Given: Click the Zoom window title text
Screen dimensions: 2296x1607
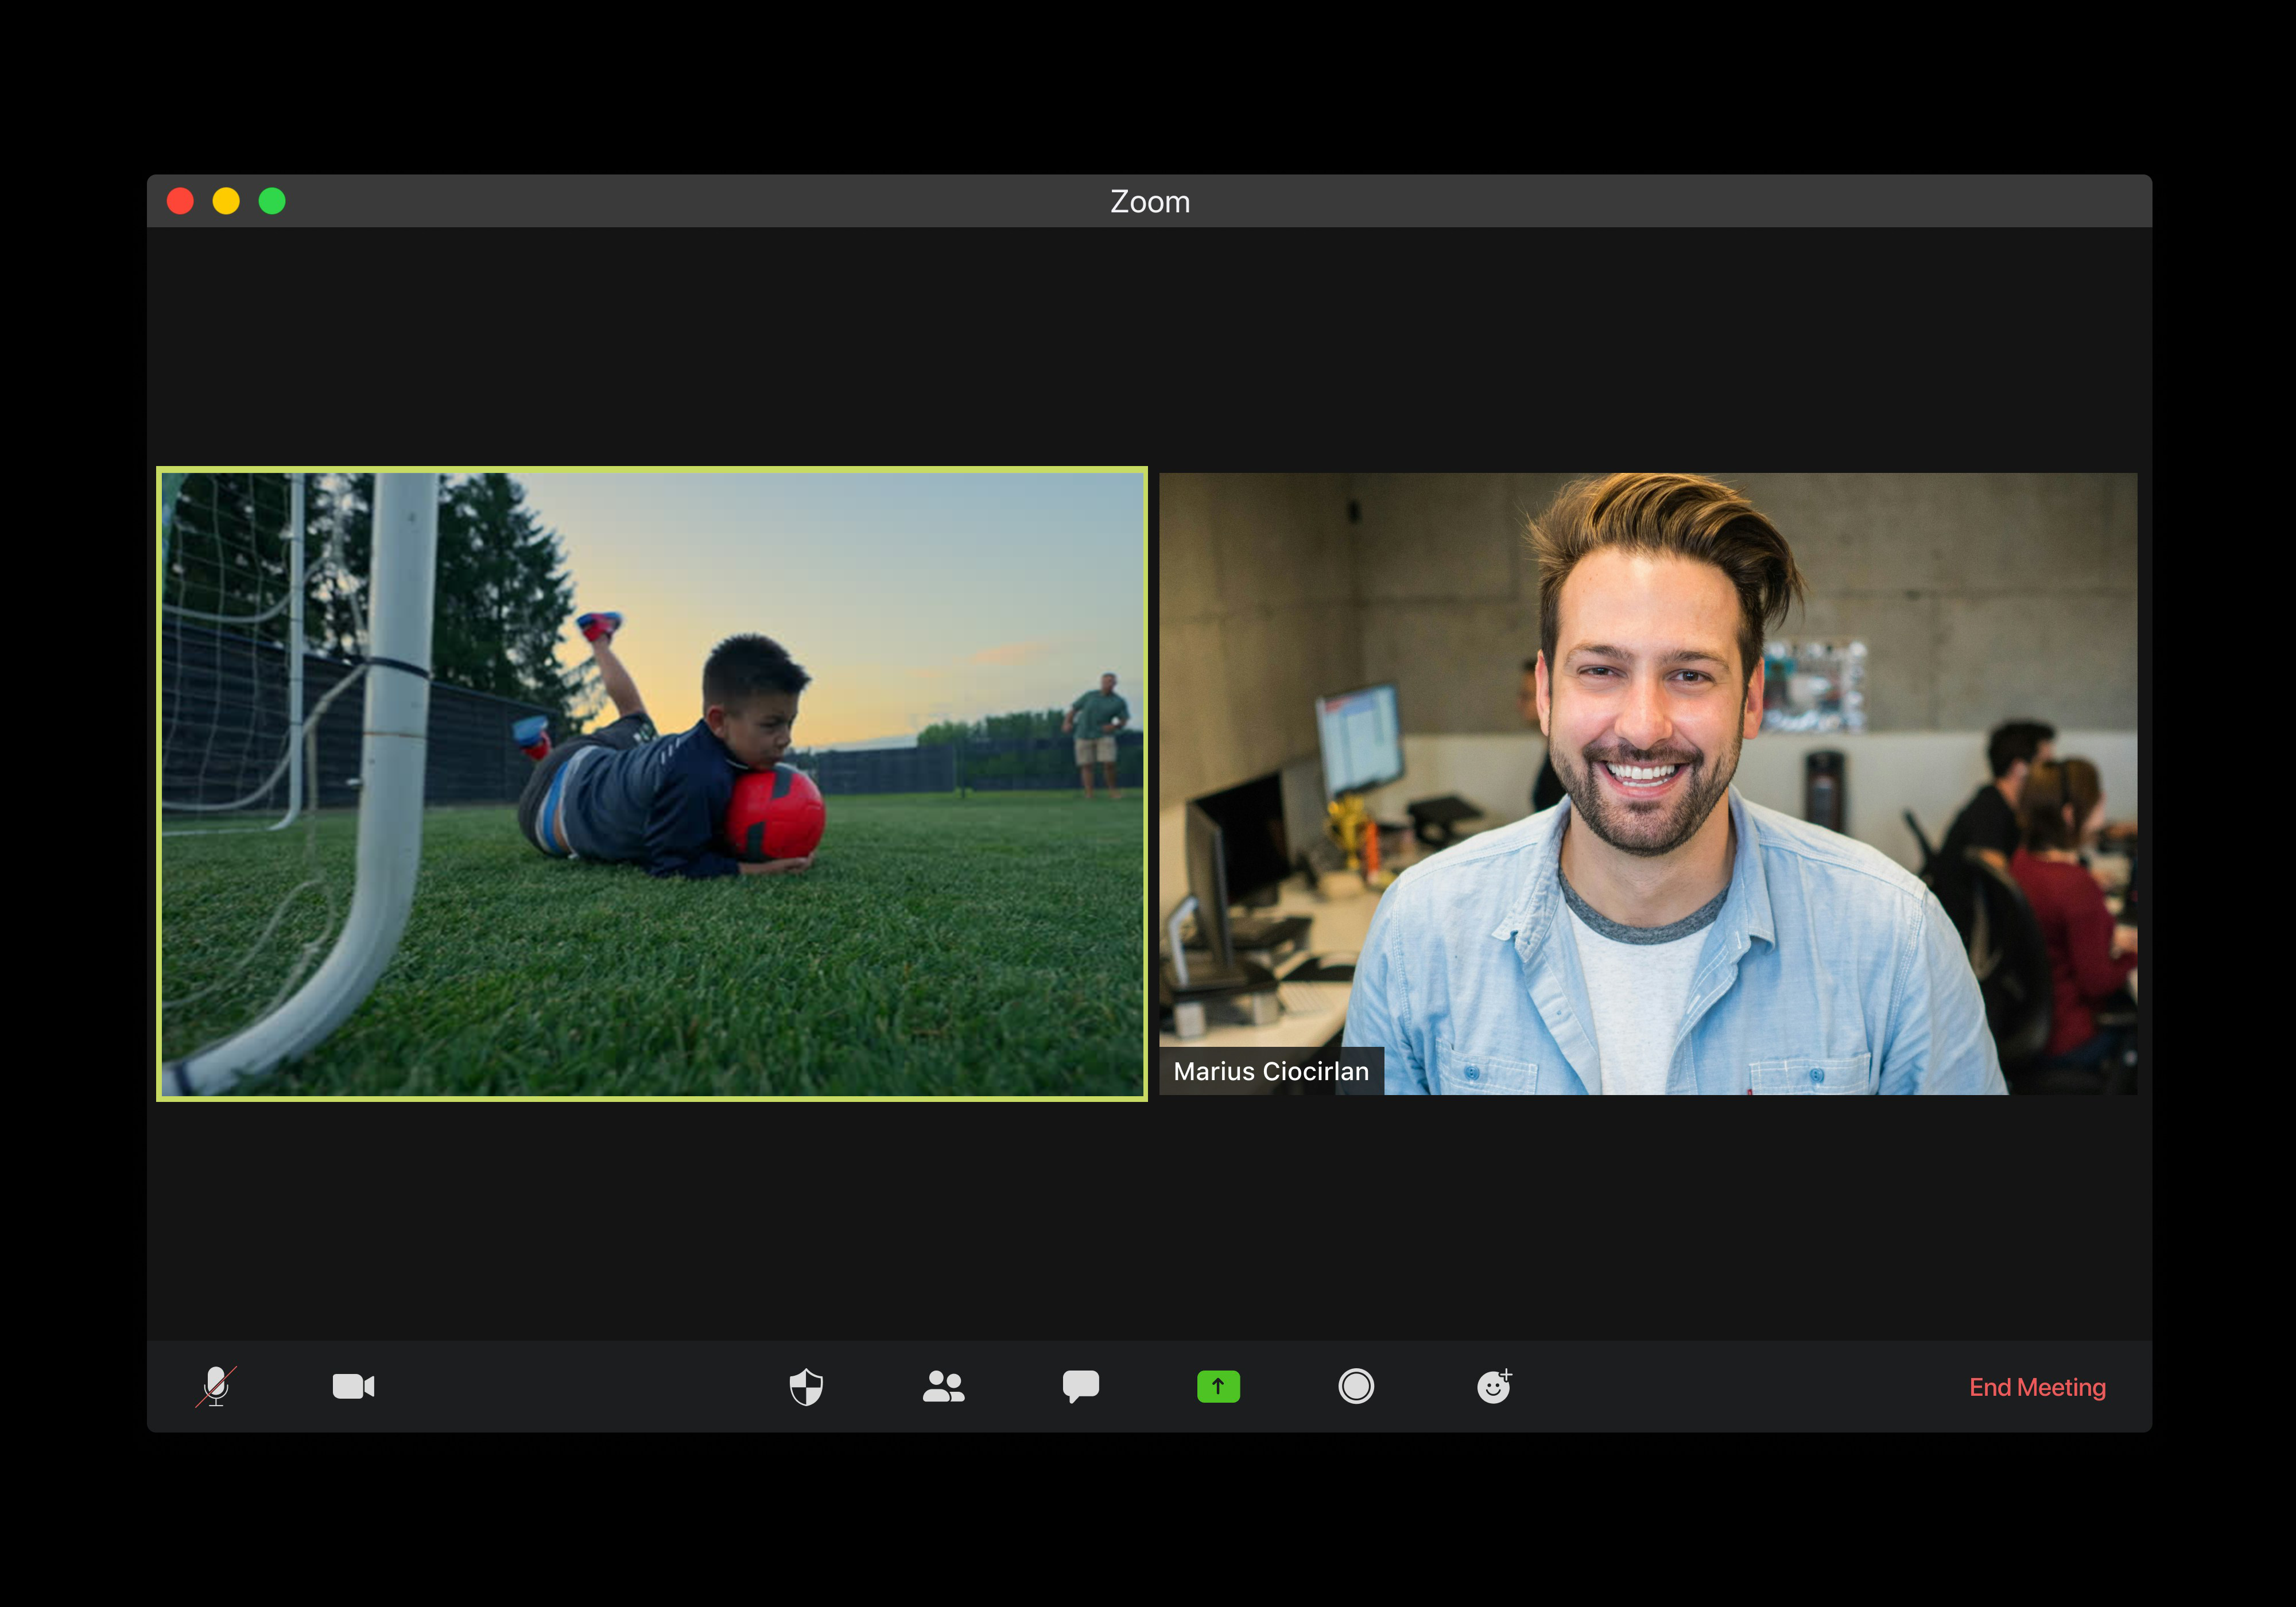Looking at the screenshot, I should point(1150,202).
